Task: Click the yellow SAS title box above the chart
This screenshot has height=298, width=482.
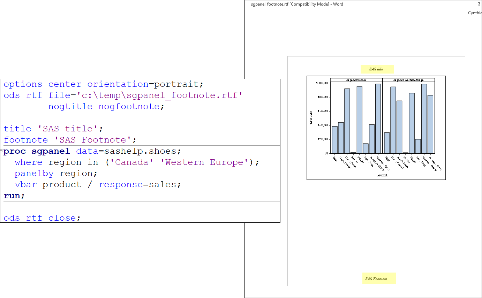Action: click(377, 69)
